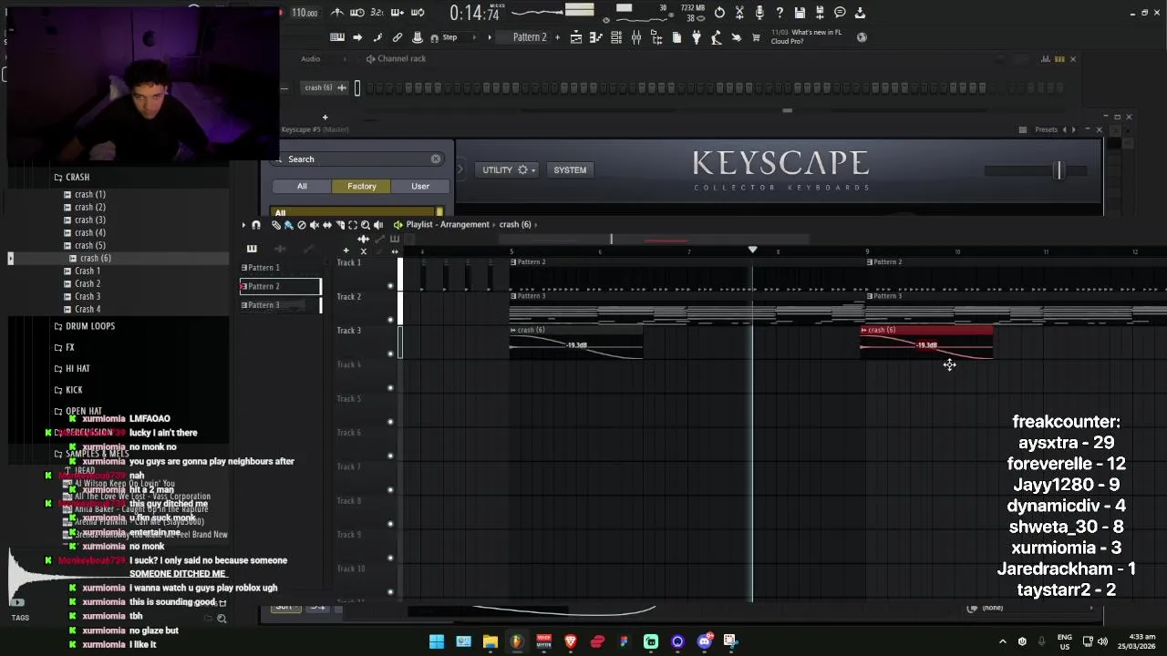The width and height of the screenshot is (1167, 656).
Task: Toggle the first step of crash (6) channel
Action: 370,87
